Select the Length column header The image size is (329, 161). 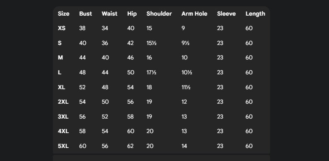255,14
